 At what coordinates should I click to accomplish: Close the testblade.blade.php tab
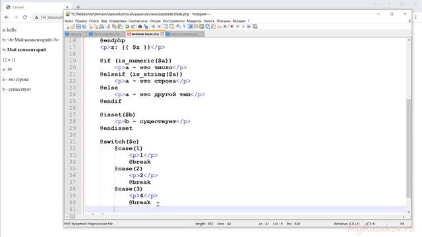tap(162, 34)
